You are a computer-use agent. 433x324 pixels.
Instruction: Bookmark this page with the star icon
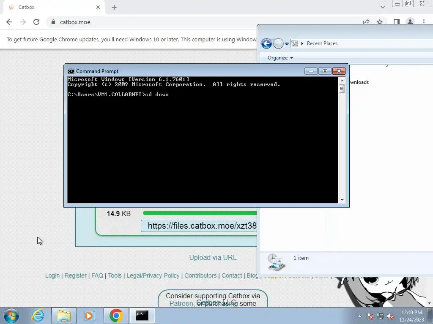380,22
